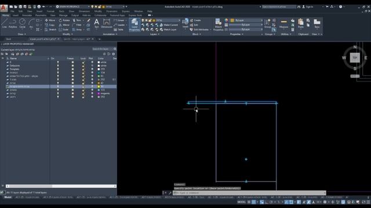Choose the Move command in Modify panel
The width and height of the screenshot is (371, 208).
50,20
